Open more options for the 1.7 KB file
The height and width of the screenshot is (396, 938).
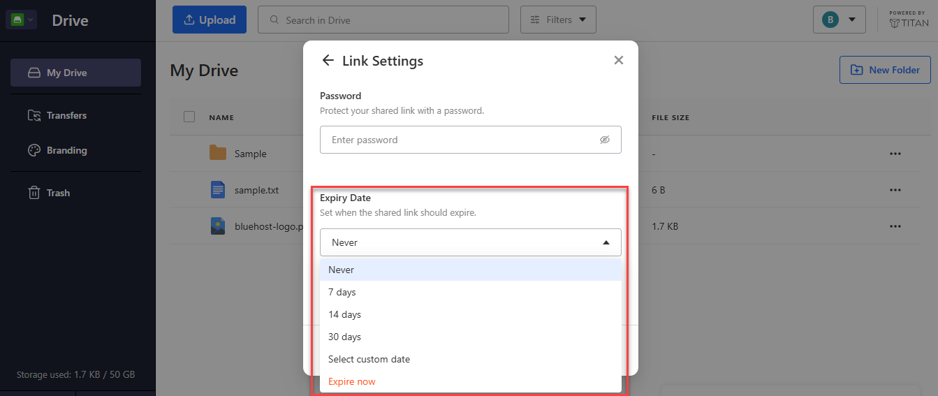tap(895, 226)
